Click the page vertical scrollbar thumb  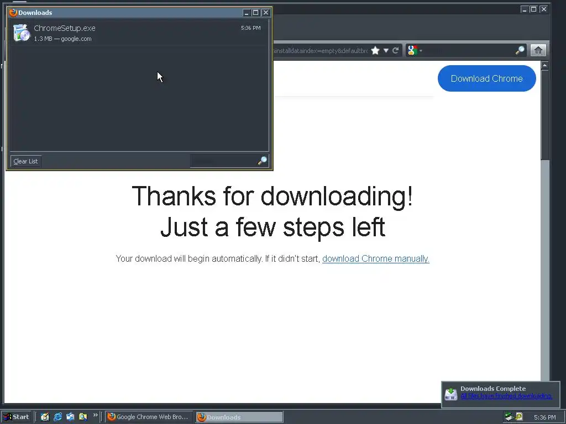pyautogui.click(x=544, y=115)
